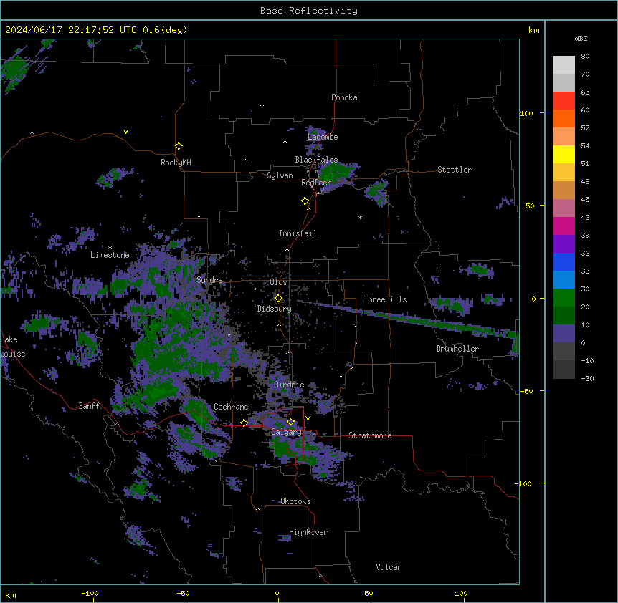This screenshot has width=618, height=603.
Task: Click the white plus marker west of Drumheller
Action: 439,269
